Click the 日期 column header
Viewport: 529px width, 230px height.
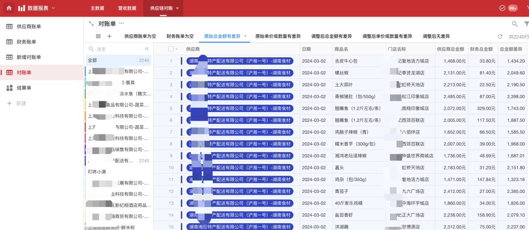point(306,49)
